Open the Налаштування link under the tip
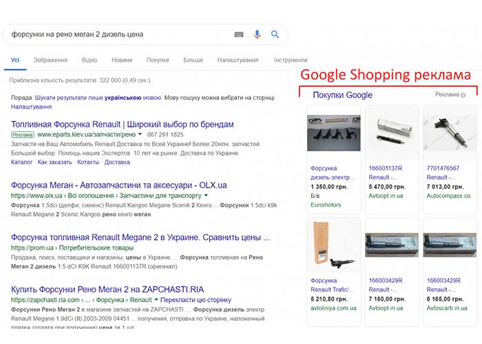 coord(32,107)
